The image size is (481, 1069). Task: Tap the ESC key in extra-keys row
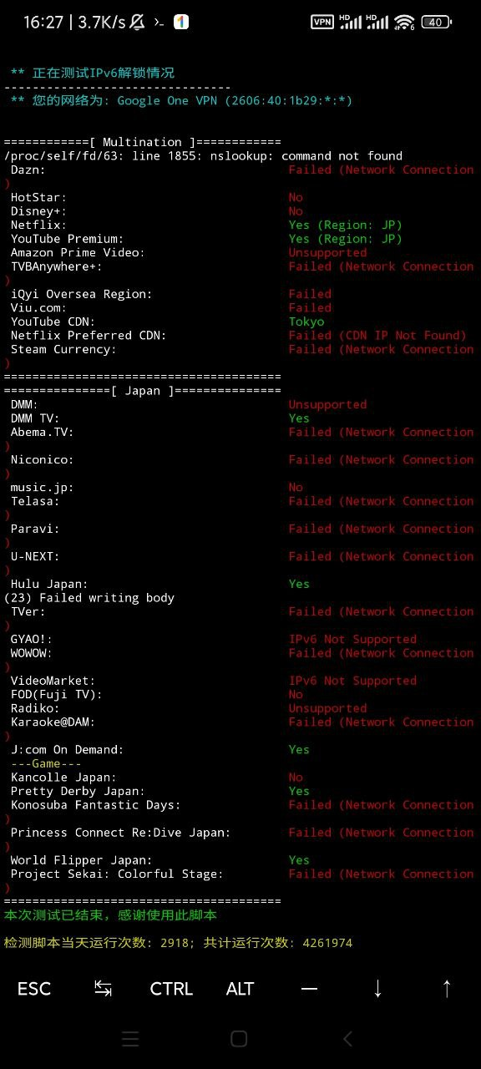[x=34, y=989]
